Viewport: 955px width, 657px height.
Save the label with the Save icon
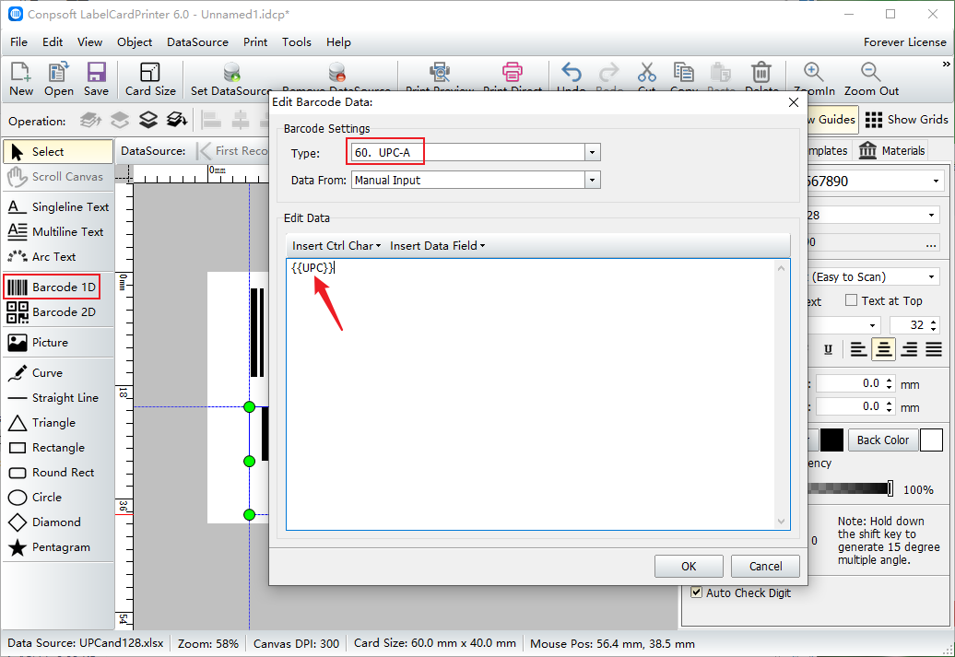pos(96,78)
